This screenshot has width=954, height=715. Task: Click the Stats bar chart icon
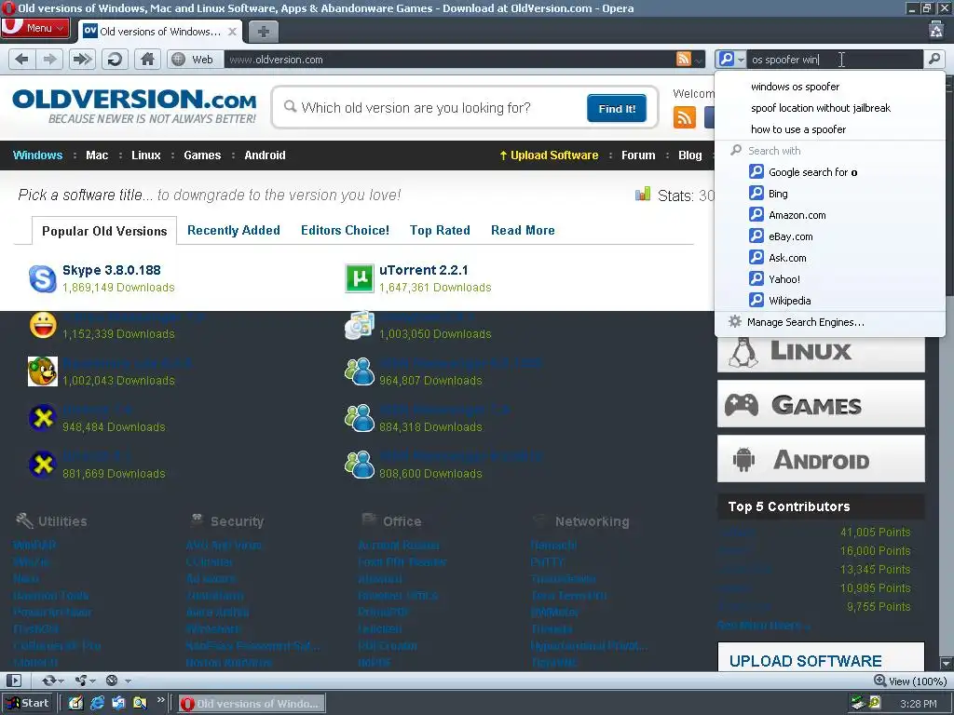(643, 194)
